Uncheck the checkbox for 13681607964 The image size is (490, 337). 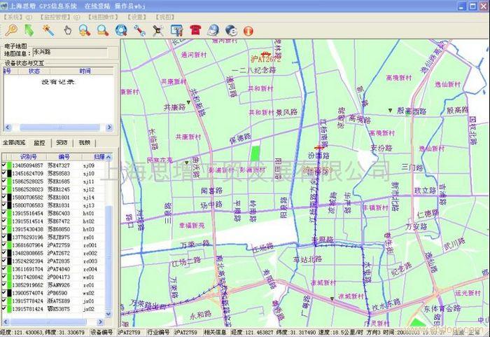point(3,245)
